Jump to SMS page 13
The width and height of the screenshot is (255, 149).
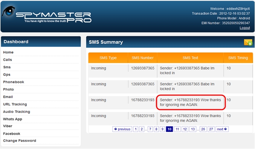click(193, 129)
